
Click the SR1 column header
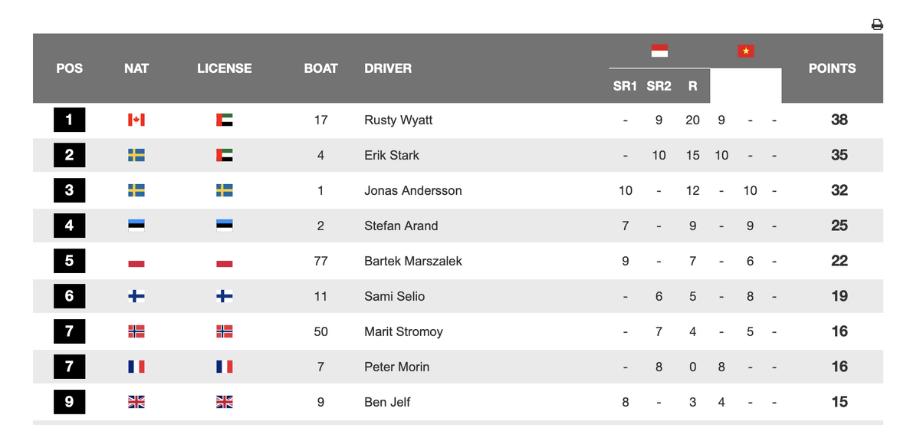point(625,86)
